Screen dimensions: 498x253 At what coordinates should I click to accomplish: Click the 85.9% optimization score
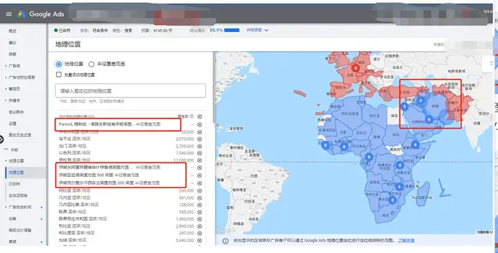pos(216,30)
